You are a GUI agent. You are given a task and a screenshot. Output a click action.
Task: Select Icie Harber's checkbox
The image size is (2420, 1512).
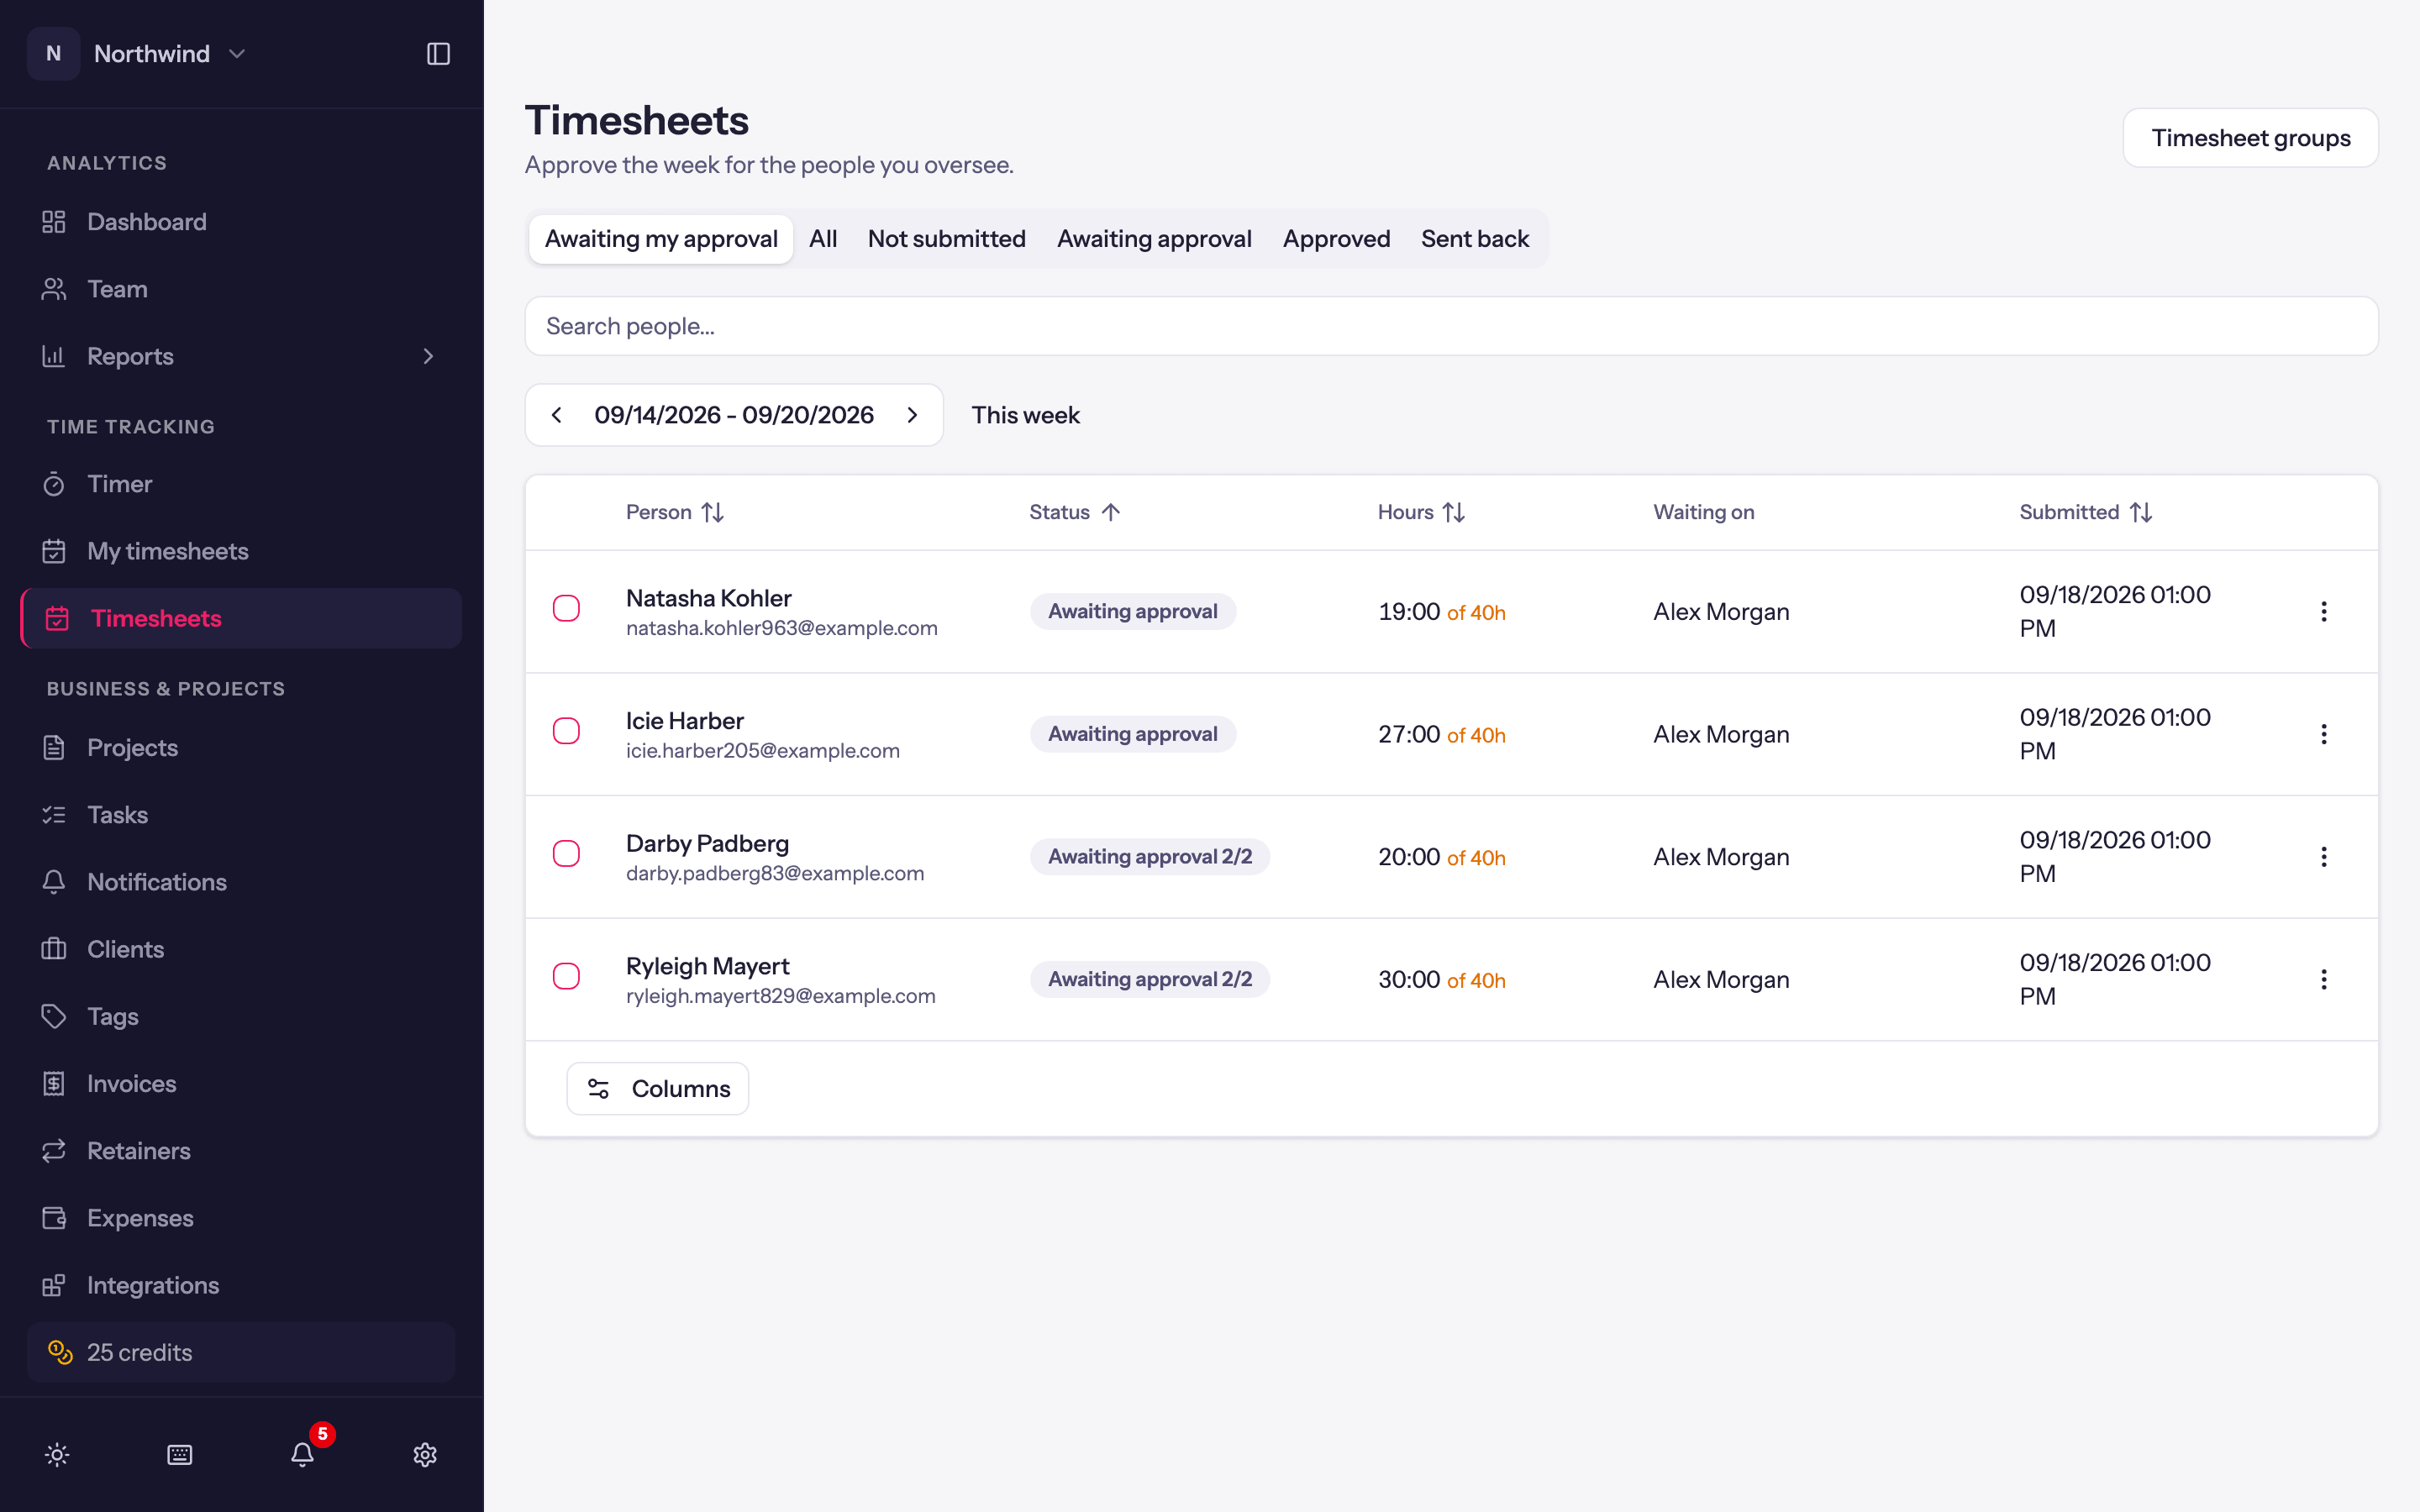tap(566, 731)
